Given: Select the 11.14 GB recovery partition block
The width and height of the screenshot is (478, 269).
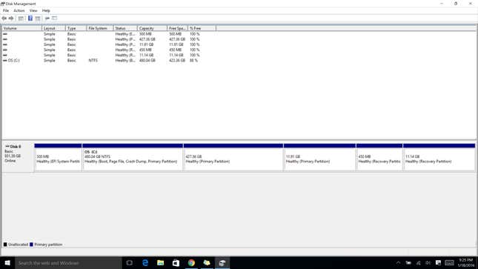Looking at the screenshot, I should [x=439, y=157].
